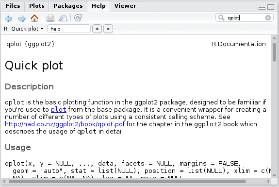The width and height of the screenshot is (279, 187).
Task: Open the Packages tab
Action: [x=68, y=6]
